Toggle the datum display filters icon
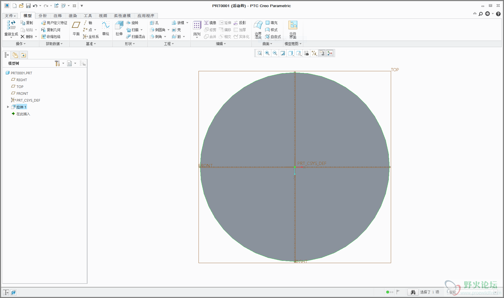The width and height of the screenshot is (504, 298). pos(314,53)
